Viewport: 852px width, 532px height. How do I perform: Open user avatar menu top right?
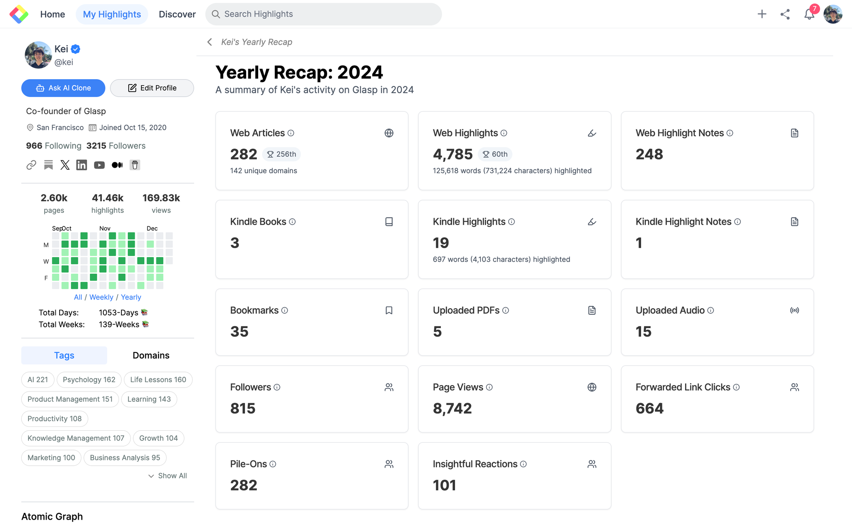(x=832, y=14)
